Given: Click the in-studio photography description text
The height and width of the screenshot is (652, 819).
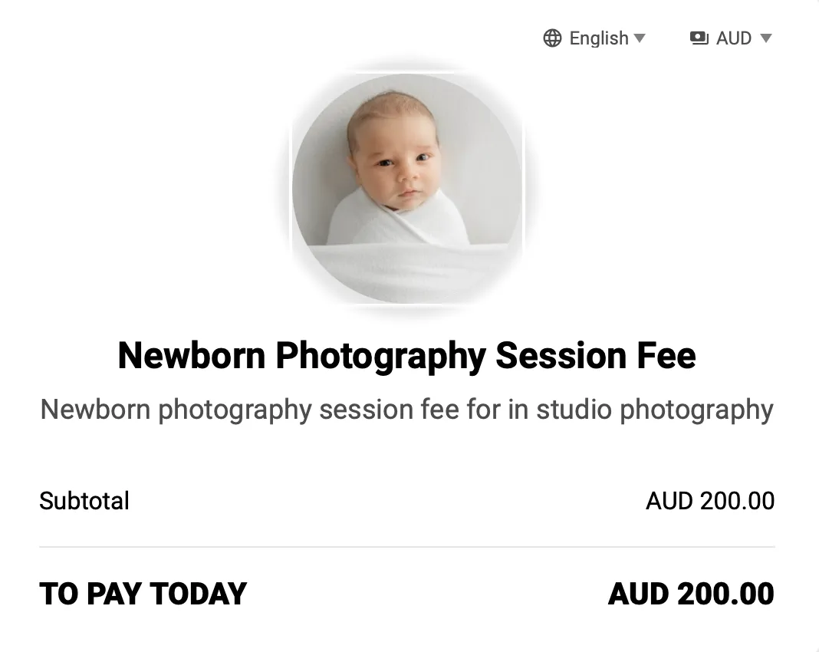Looking at the screenshot, I should [x=407, y=410].
